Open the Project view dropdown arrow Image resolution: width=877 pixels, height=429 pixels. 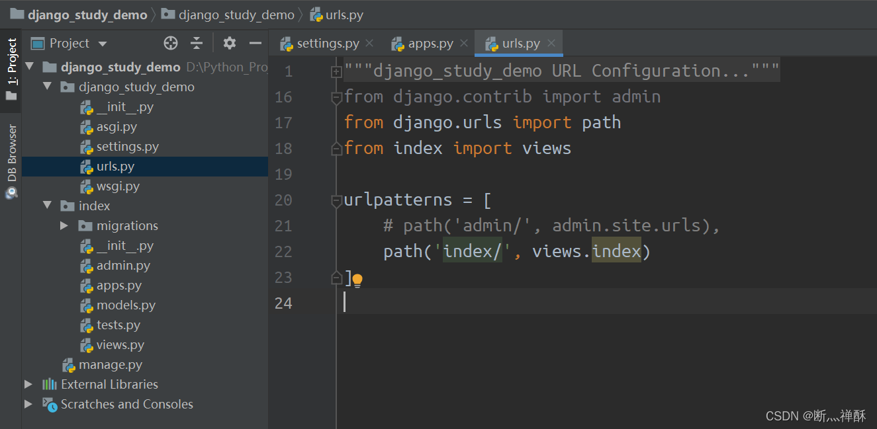coord(103,44)
